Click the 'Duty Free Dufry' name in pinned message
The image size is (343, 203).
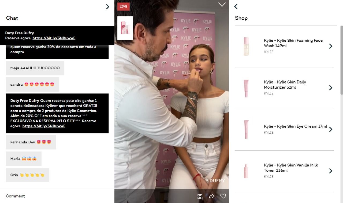(20, 33)
